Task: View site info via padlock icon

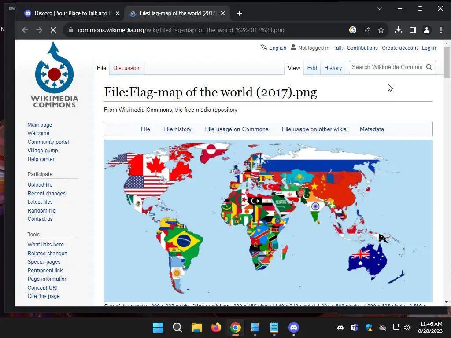Action: coord(70,30)
